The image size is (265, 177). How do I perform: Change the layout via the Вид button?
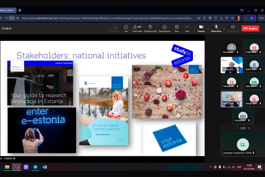[x=177, y=28]
